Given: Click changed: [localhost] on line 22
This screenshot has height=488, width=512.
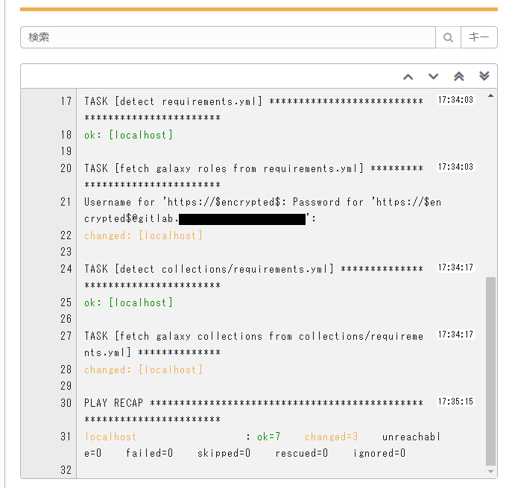Looking at the screenshot, I should (x=143, y=235).
